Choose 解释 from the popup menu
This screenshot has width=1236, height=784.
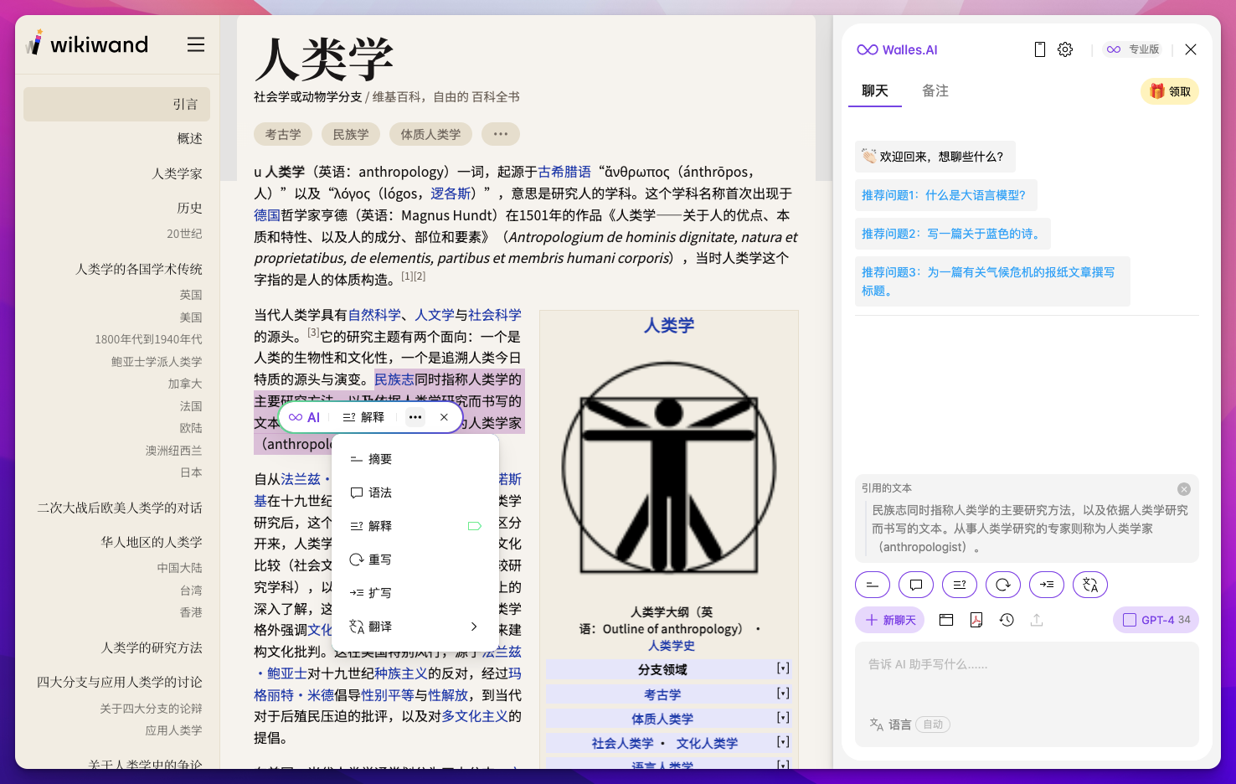[x=415, y=526]
